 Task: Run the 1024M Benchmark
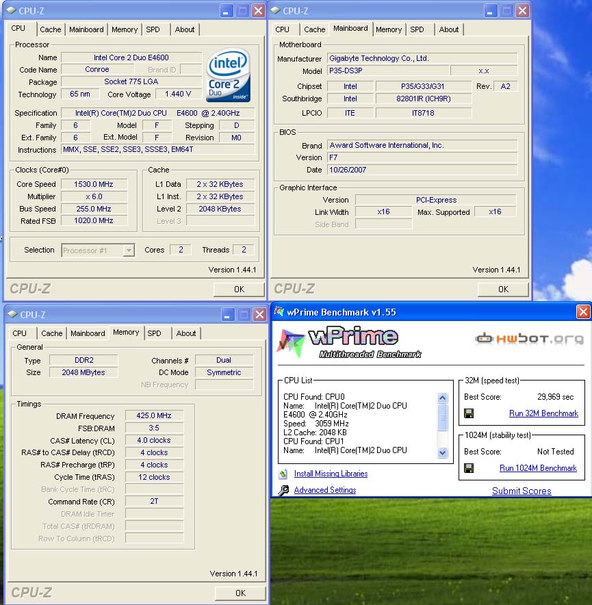pos(538,468)
